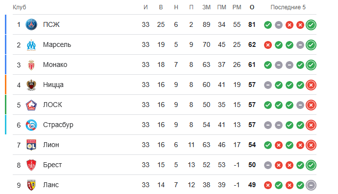
Task: Click the Последние 5 column header
Action: coord(288,7)
